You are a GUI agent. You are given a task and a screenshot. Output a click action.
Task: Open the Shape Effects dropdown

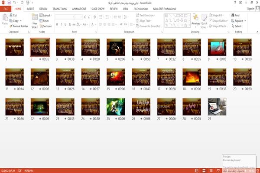click(218, 26)
